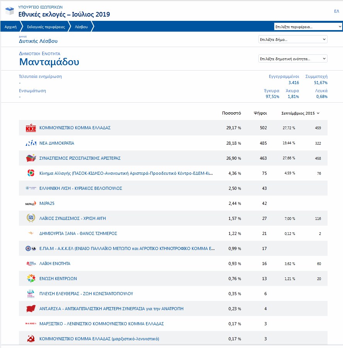
Task: Click the Κίνημα Αλλαγής party logo
Action: click(31, 173)
